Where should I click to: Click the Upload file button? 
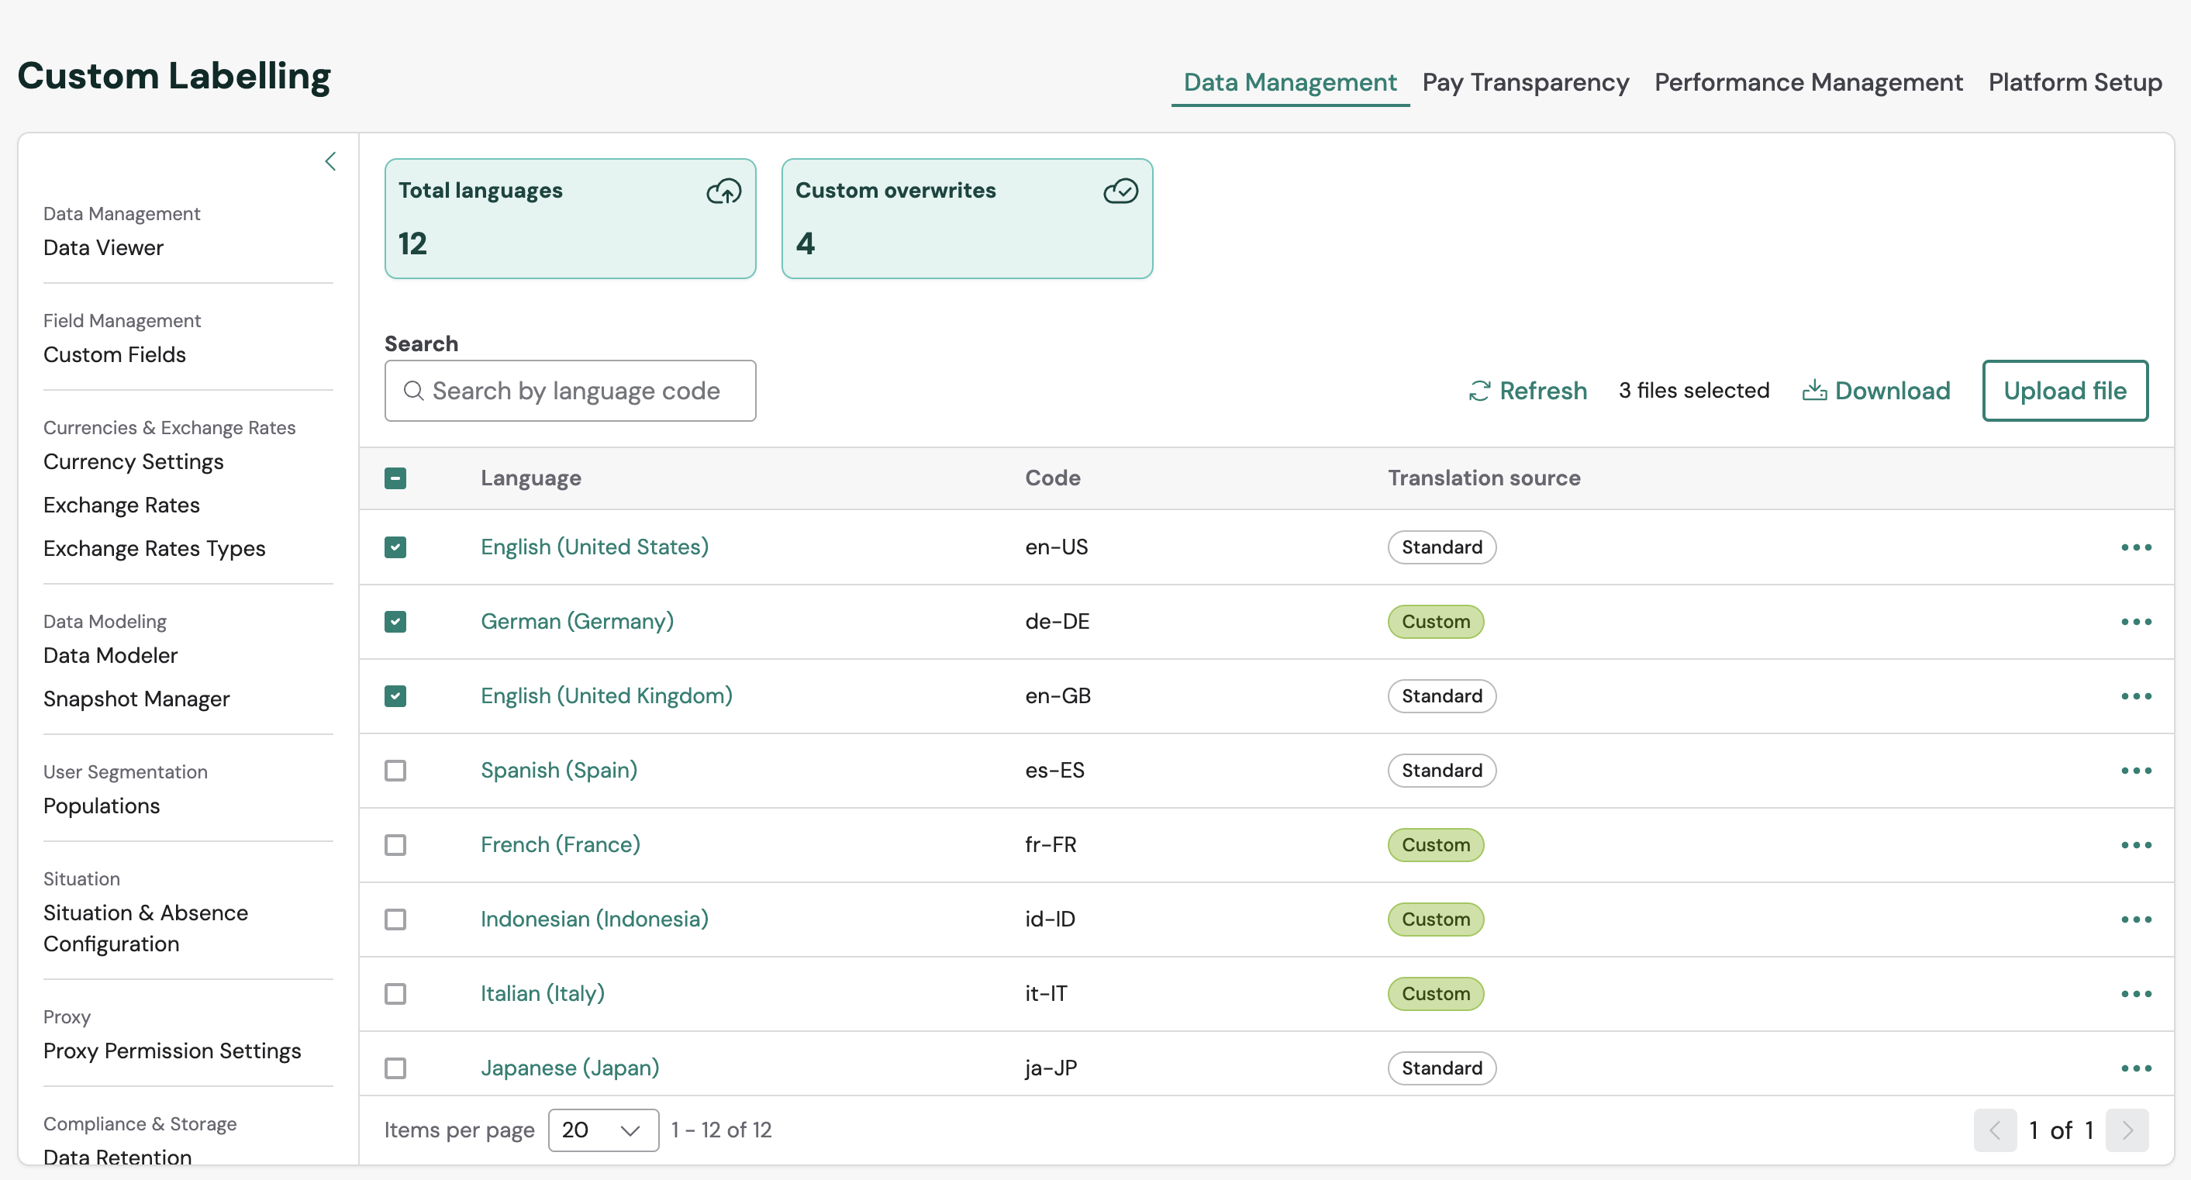2065,391
